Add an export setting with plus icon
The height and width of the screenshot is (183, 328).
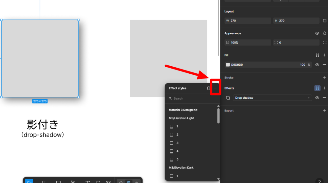pos(324,111)
